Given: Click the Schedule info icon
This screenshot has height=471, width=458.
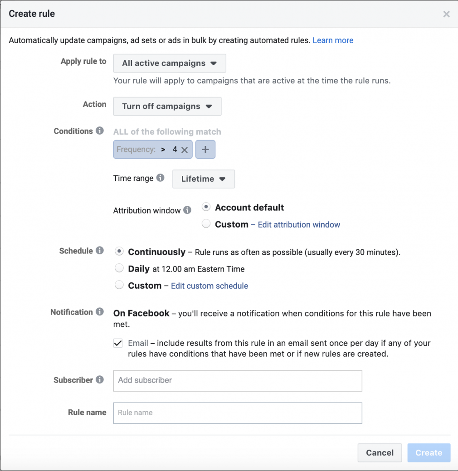Looking at the screenshot, I should pyautogui.click(x=100, y=250).
